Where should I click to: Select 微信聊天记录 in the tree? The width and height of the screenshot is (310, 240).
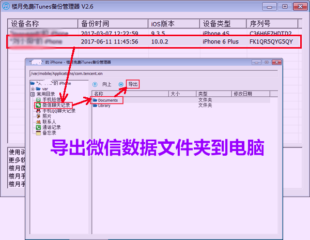(x=56, y=105)
